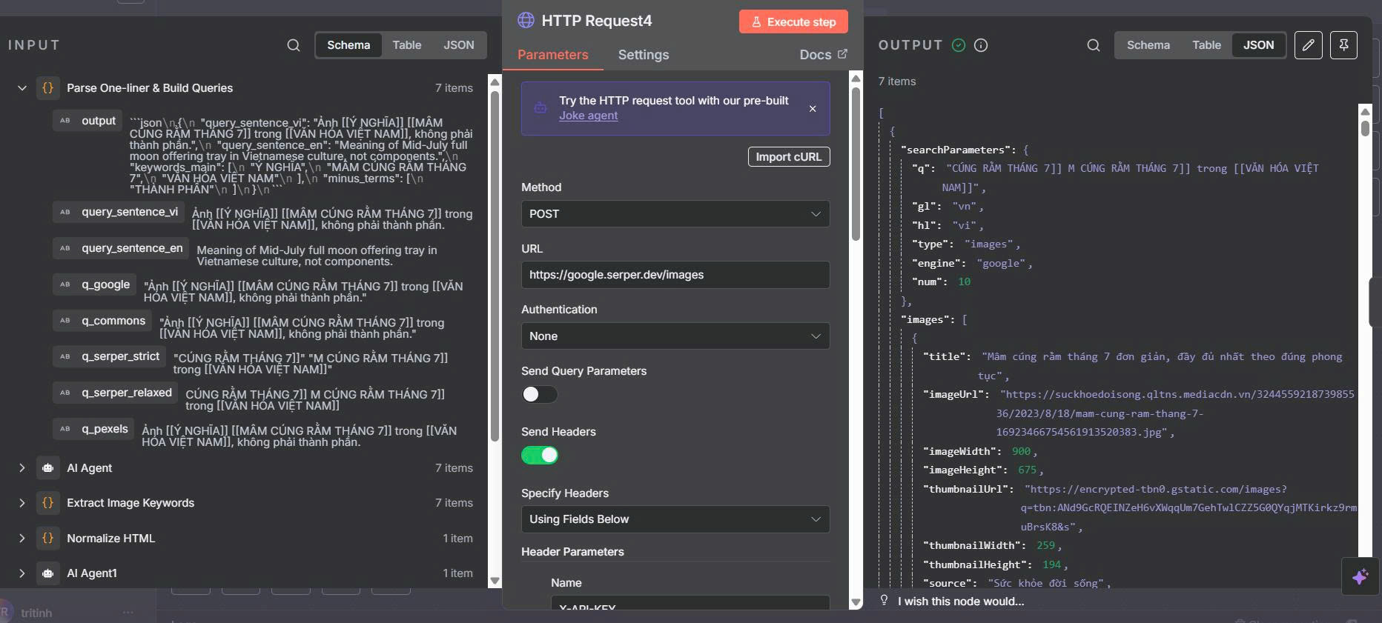Select the query_sentence_vi field pill
Screen dimensions: 1382x623
(x=119, y=212)
